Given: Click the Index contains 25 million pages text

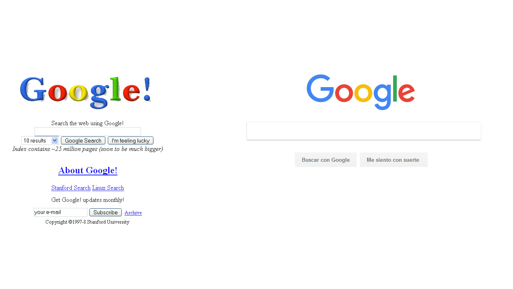Looking at the screenshot, I should [87, 149].
